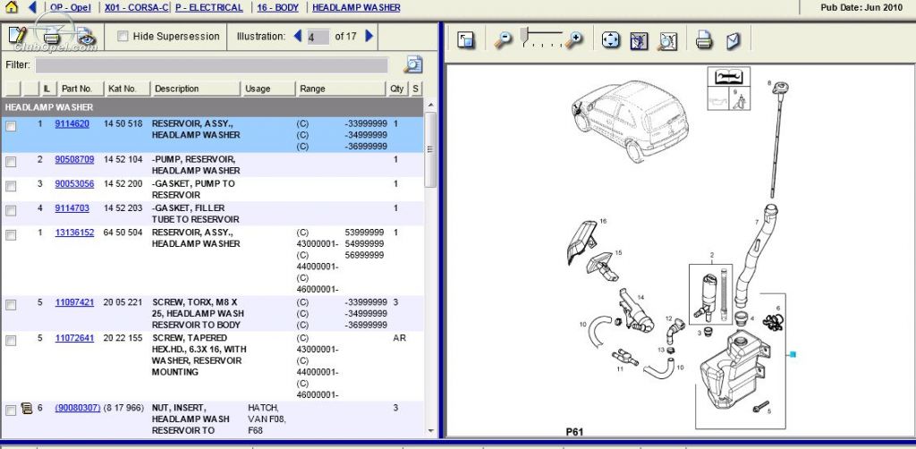The width and height of the screenshot is (916, 449).
Task: Check the box for part 90508709
Action: click(11, 162)
